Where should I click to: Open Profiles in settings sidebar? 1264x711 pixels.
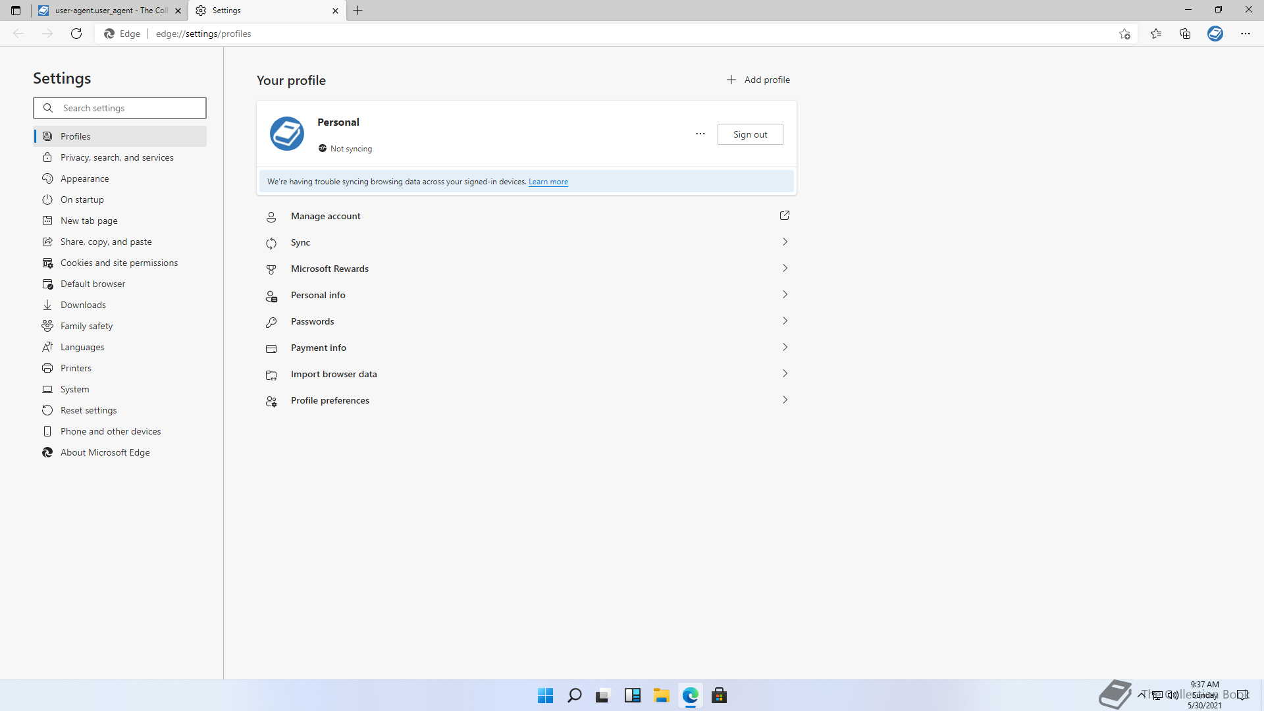120,136
